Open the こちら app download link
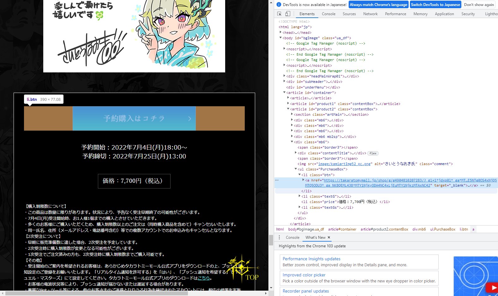Screen dimensions: 498x296 204,278
